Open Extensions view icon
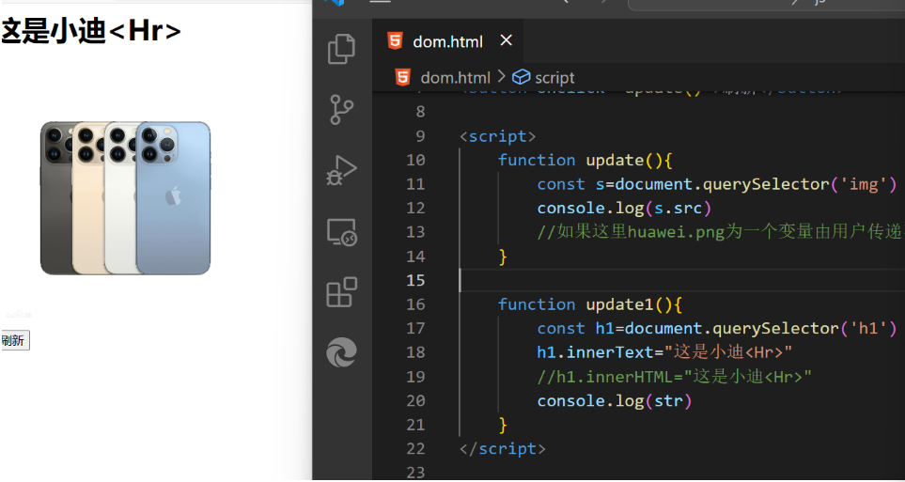Image resolution: width=905 pixels, height=482 pixels. [x=342, y=292]
